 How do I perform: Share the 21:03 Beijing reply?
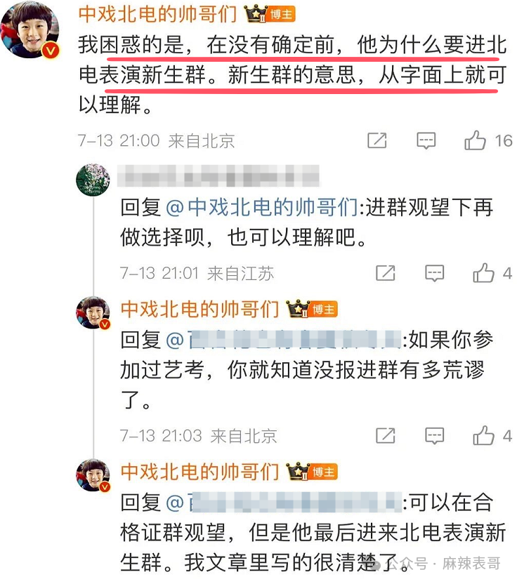click(386, 435)
